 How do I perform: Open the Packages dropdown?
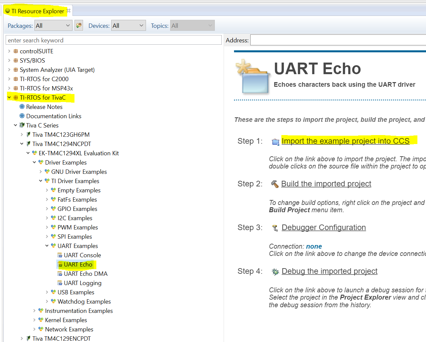click(x=53, y=25)
